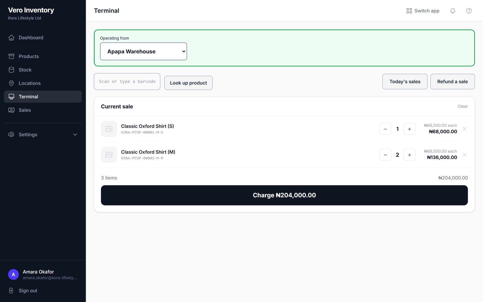Focus the barcode scan input field
Screen dimensions: 483x302
coord(127,82)
